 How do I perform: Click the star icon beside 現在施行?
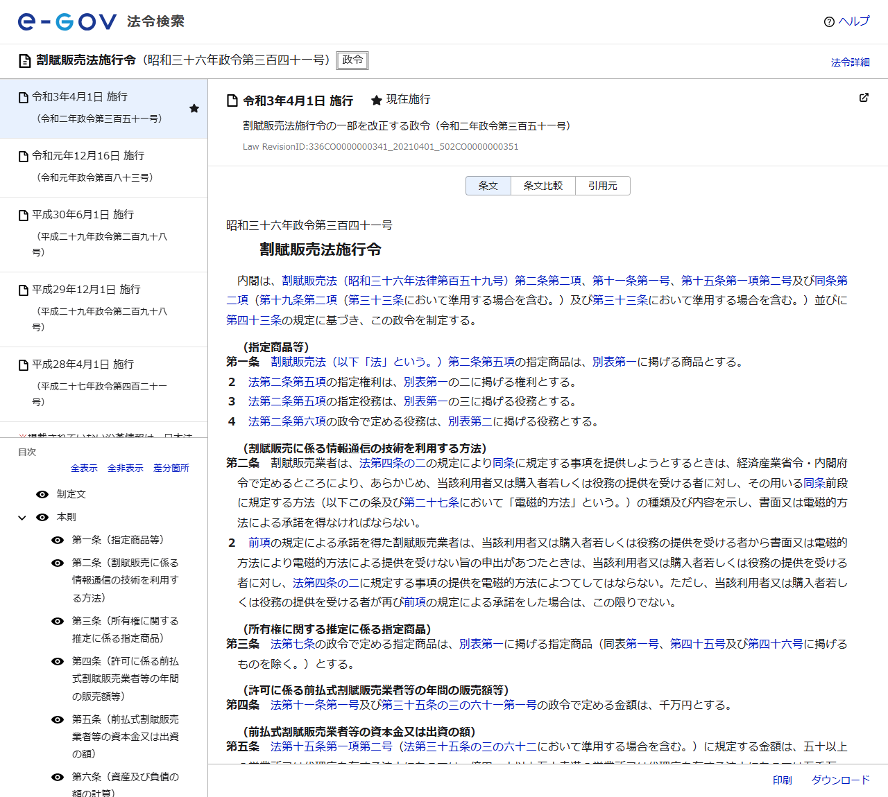pos(377,100)
